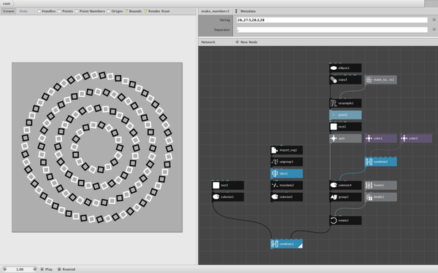The width and height of the screenshot is (438, 273).
Task: Click the Separator value field
Action: tap(332, 30)
